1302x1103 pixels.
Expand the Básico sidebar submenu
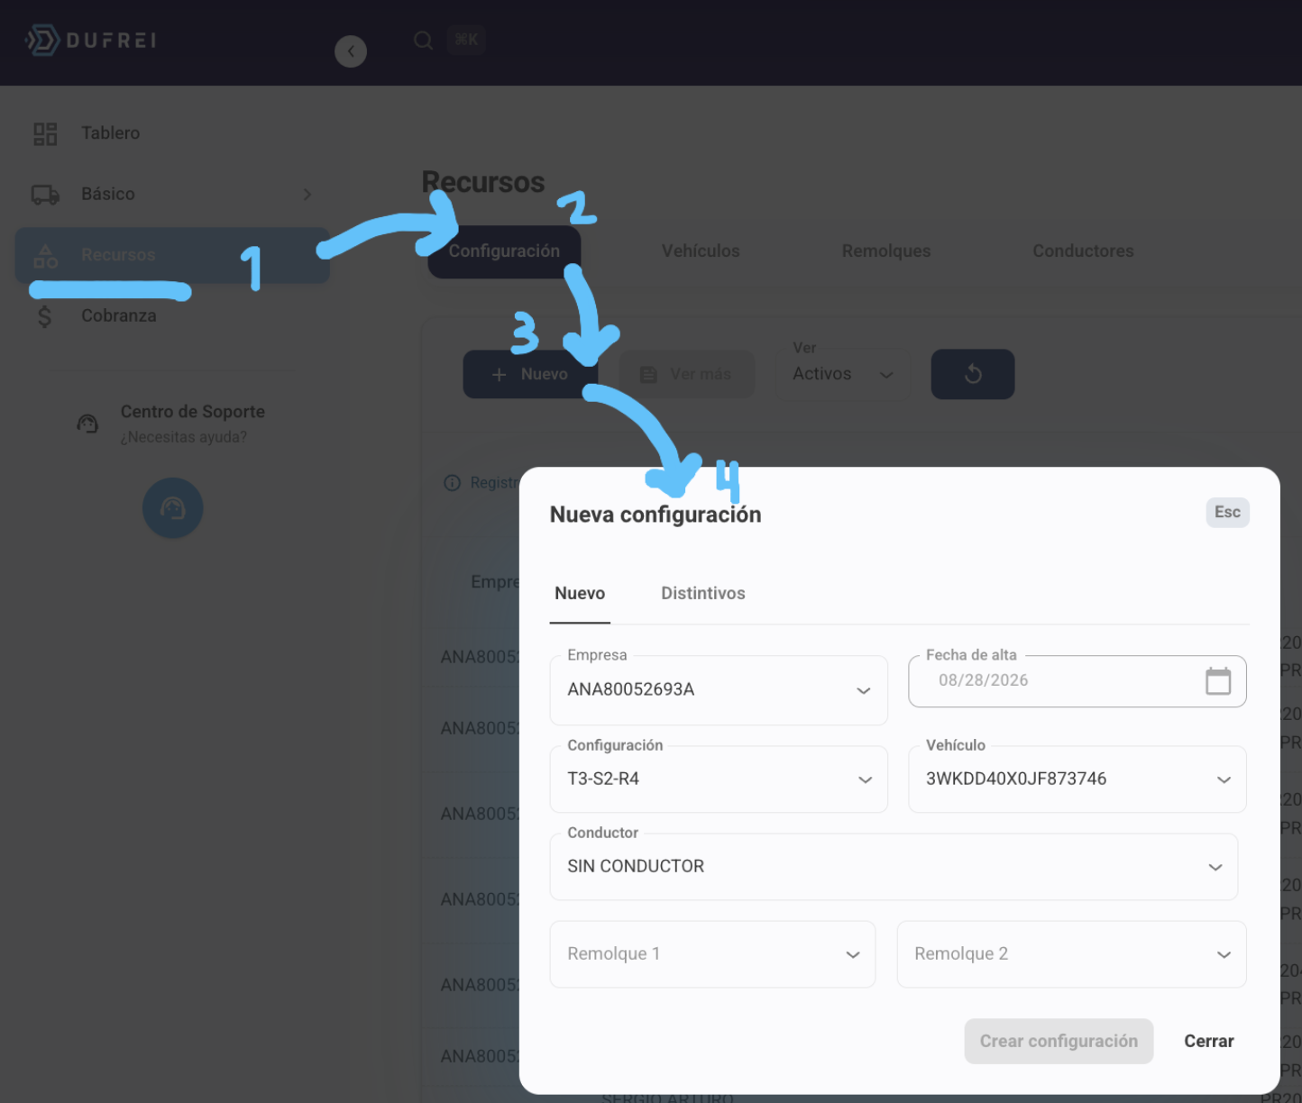[x=307, y=195]
